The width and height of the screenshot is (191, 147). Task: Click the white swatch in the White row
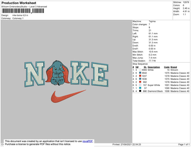coord(140,70)
